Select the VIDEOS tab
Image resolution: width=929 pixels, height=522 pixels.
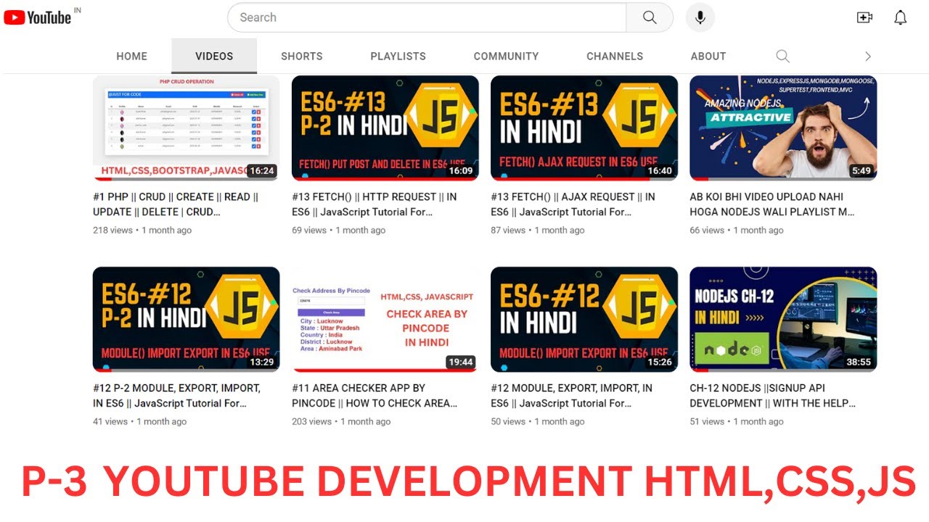[x=214, y=56]
